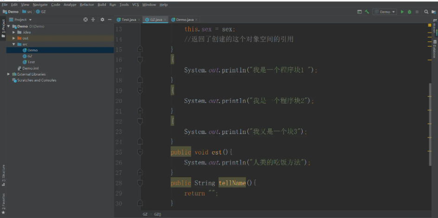Collapse all in Project panel

tap(93, 19)
